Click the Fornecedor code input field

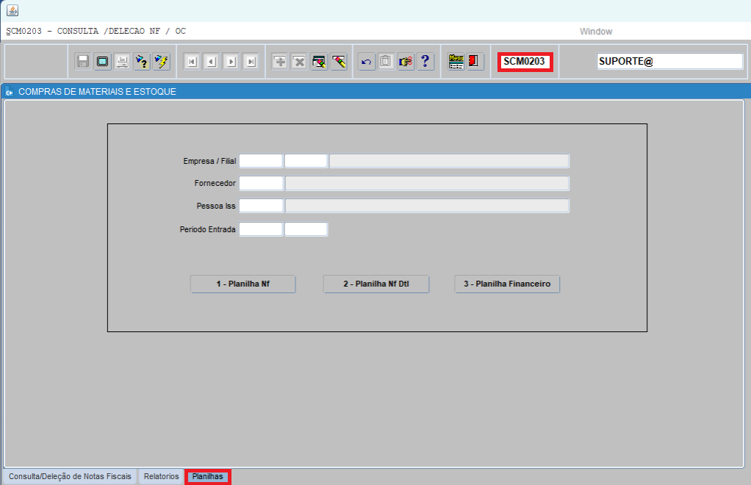pyautogui.click(x=261, y=183)
